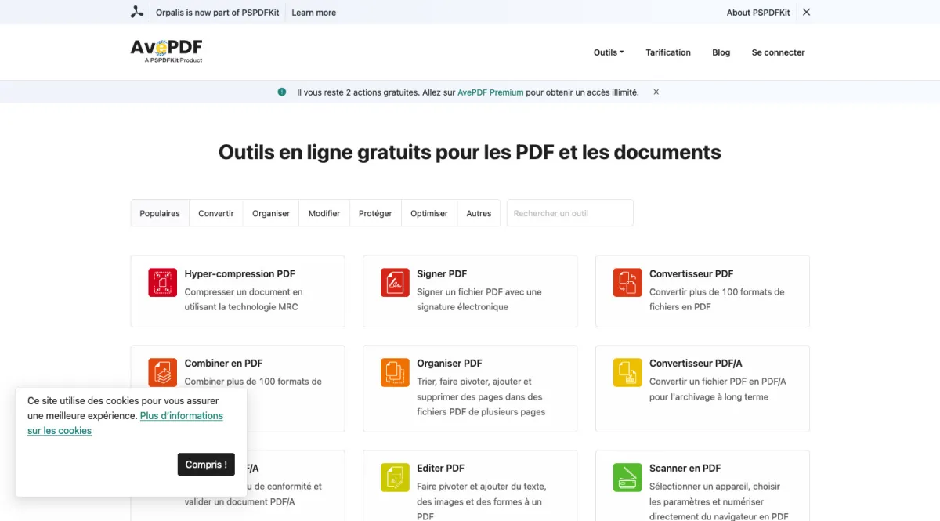
Task: Click the Rechercher un outil search field
Action: pyautogui.click(x=570, y=213)
